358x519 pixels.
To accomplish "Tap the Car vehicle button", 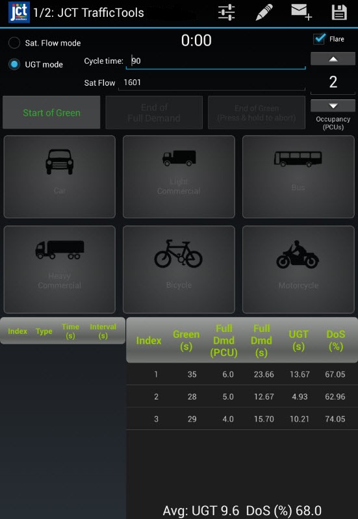I will tap(60, 177).
